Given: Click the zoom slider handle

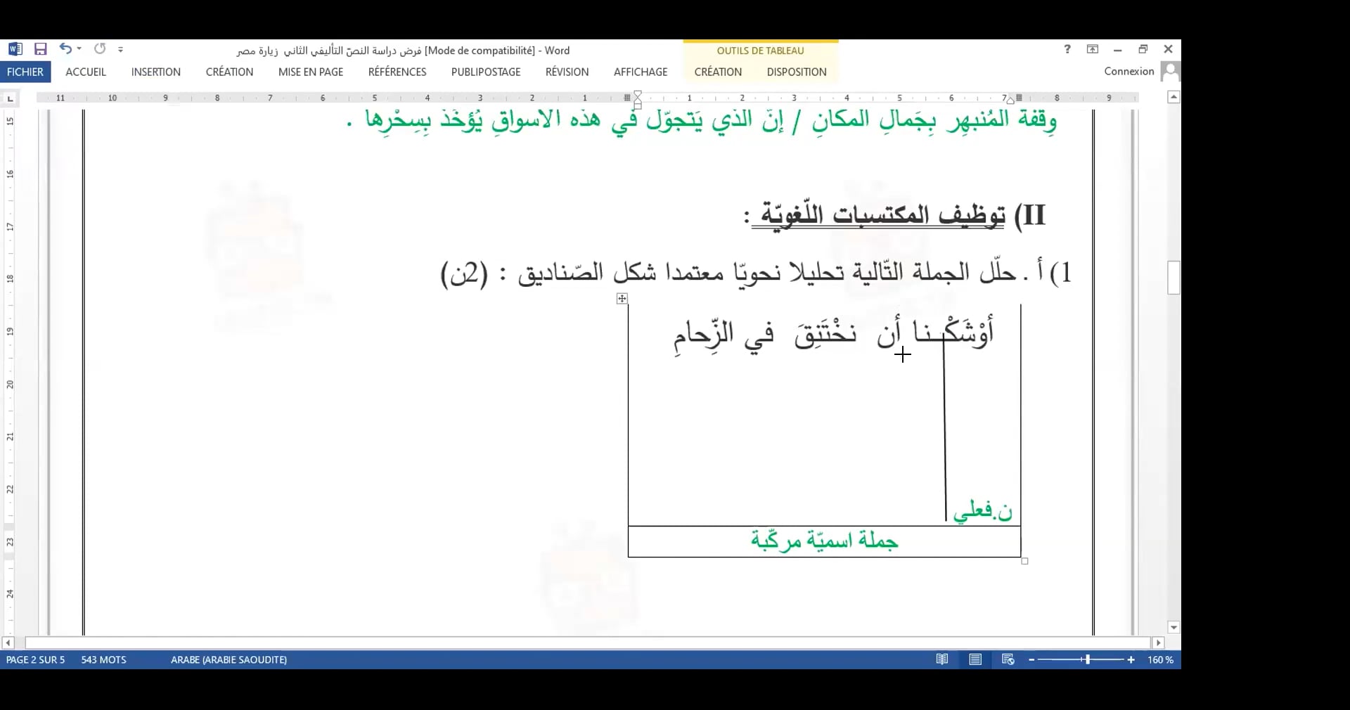Looking at the screenshot, I should (x=1087, y=659).
